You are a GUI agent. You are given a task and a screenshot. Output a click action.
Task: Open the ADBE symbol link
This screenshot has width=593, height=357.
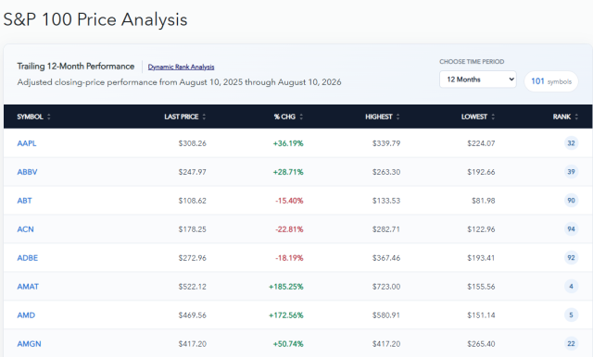(28, 258)
